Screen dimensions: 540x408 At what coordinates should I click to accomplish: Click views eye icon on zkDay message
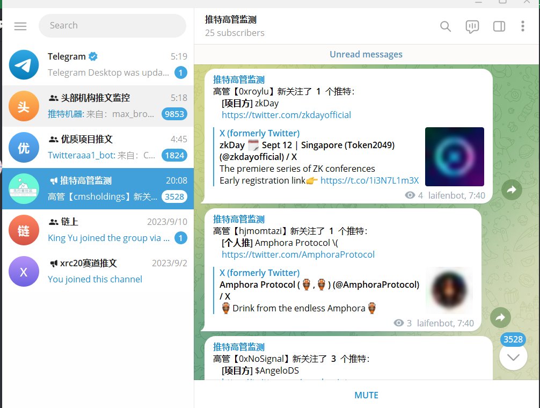(410, 195)
